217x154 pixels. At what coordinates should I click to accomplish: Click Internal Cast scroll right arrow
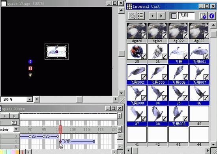click(208, 150)
